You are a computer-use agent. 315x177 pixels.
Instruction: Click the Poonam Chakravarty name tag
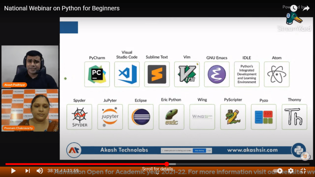click(18, 128)
